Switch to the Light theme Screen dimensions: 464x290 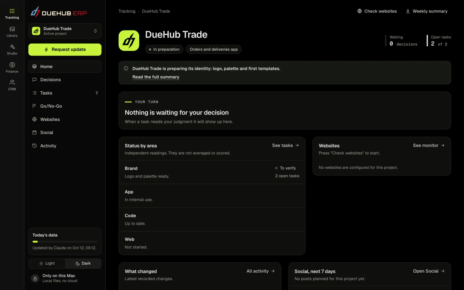click(47, 263)
